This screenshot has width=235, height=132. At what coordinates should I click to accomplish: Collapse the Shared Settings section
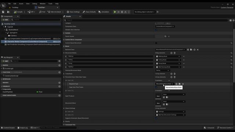[x=64, y=108]
